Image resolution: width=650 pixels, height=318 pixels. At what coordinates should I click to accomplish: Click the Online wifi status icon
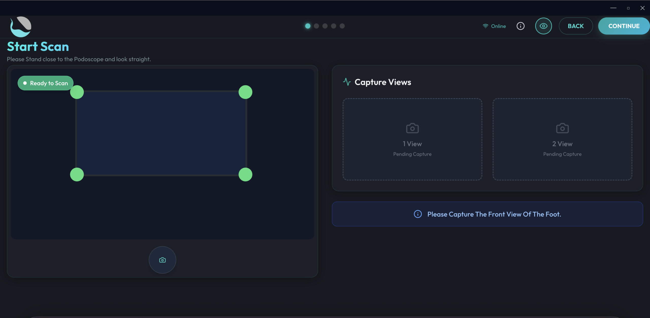point(485,26)
